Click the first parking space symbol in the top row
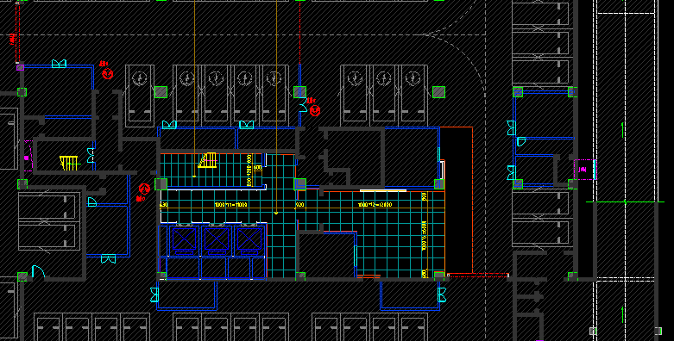674x341 pixels. (x=140, y=96)
